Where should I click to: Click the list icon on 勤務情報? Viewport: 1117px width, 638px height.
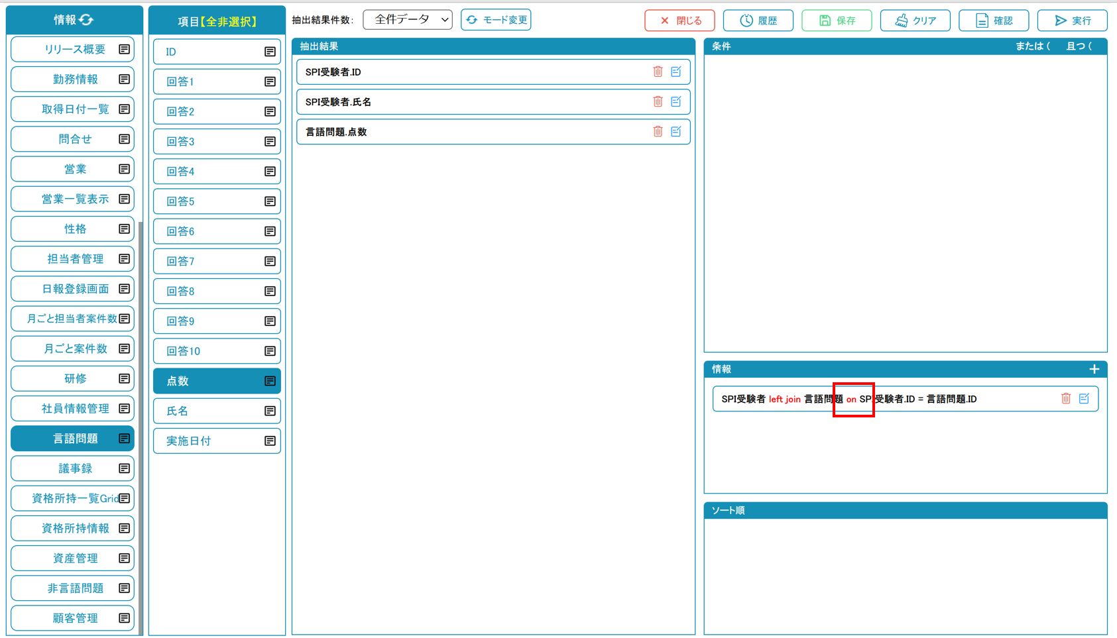click(124, 79)
